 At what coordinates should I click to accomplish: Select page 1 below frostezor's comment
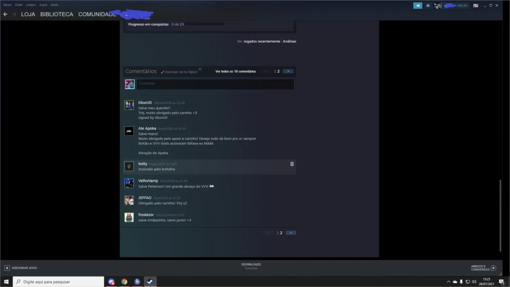click(278, 233)
